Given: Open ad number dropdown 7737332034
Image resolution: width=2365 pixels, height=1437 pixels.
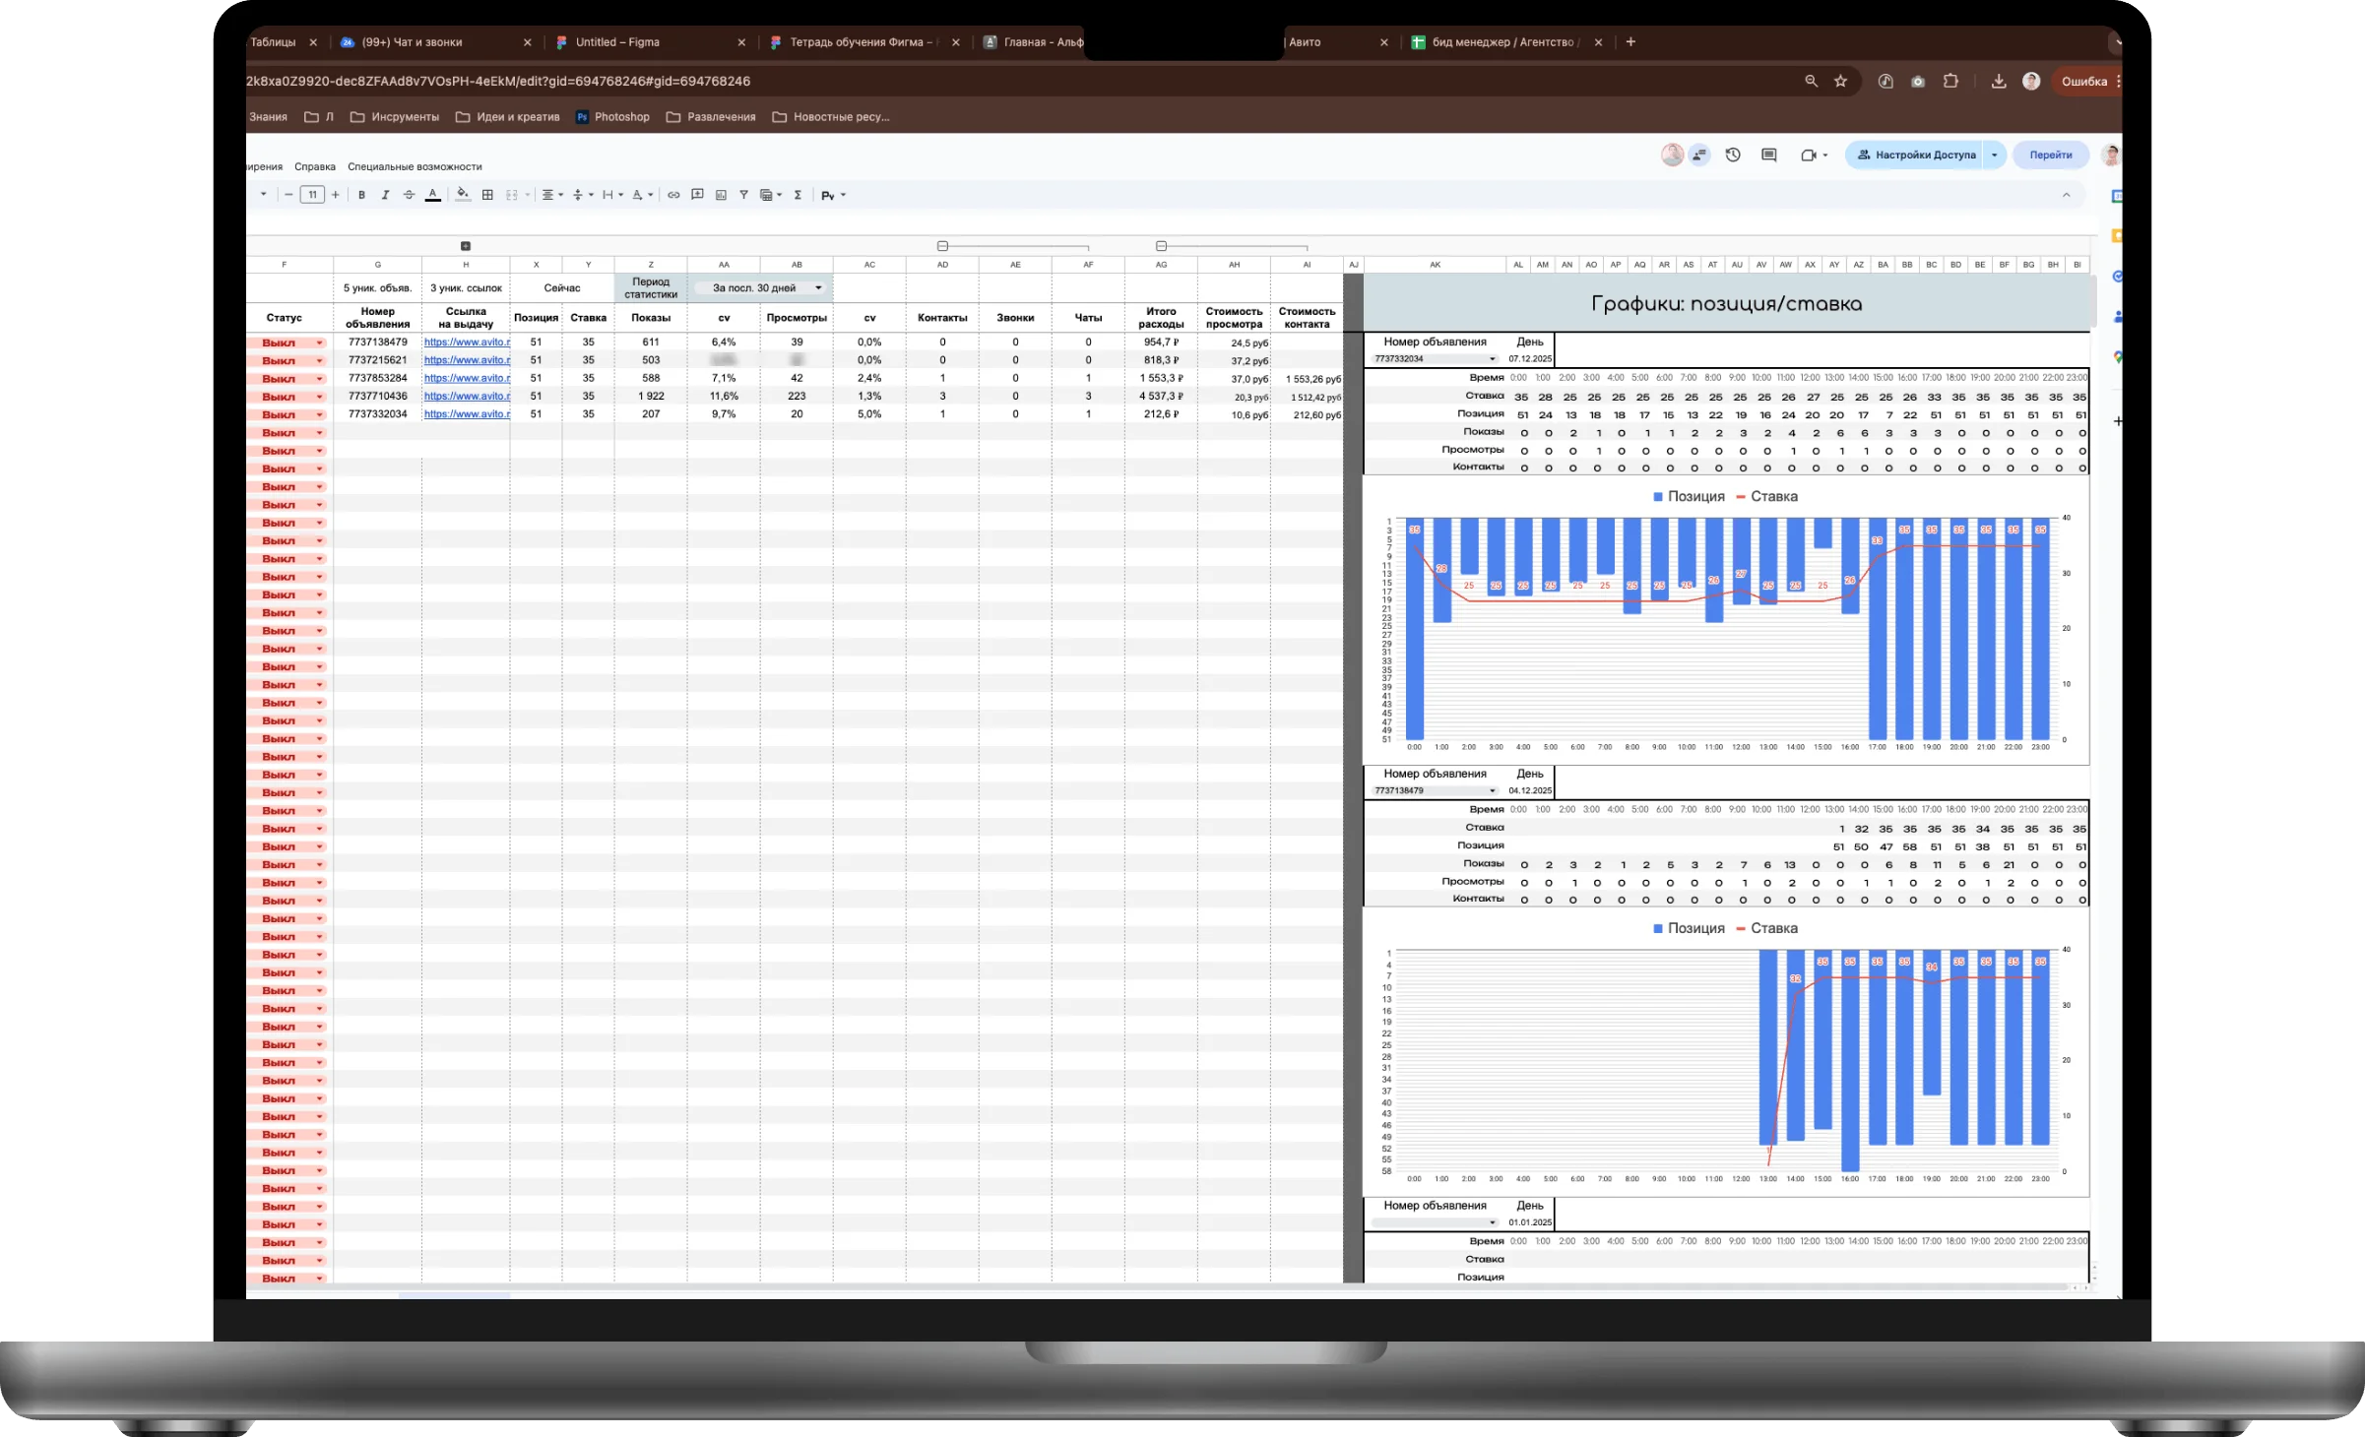Looking at the screenshot, I should [x=1435, y=359].
